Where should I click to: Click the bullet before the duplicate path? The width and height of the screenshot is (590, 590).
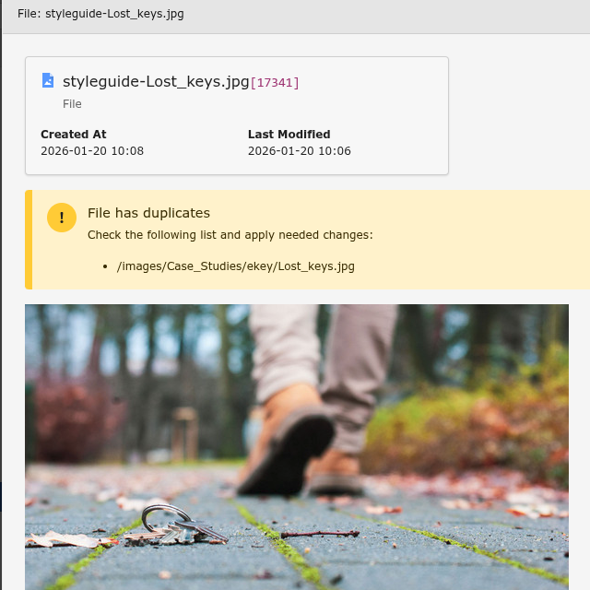coord(109,267)
